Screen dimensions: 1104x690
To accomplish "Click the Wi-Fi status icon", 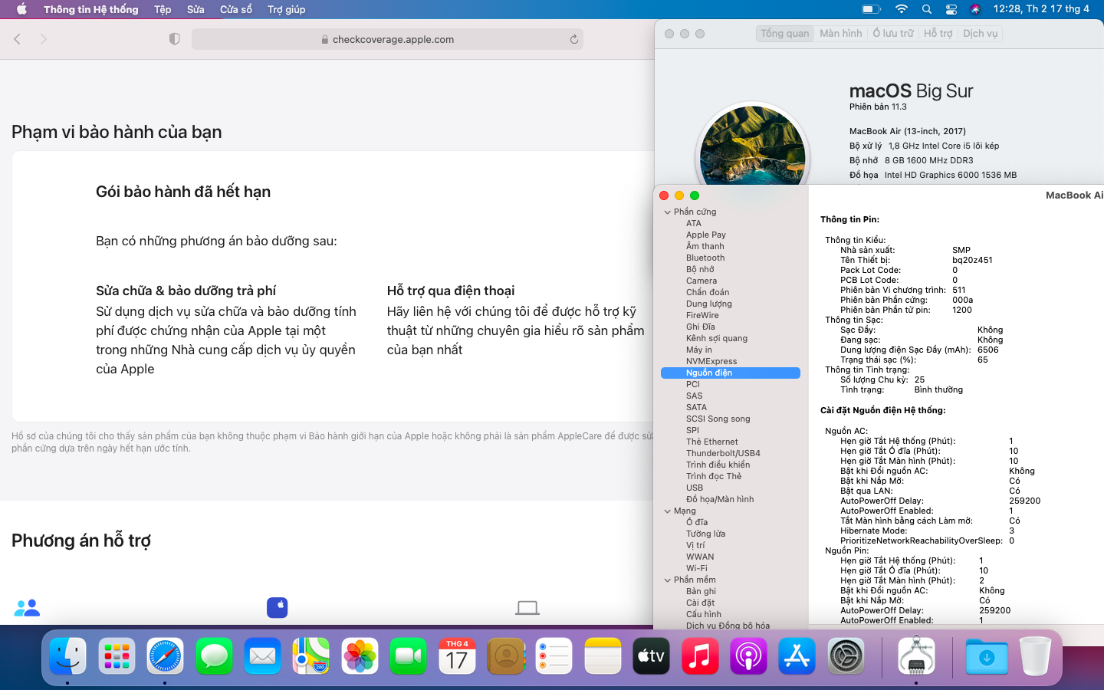I will (902, 9).
